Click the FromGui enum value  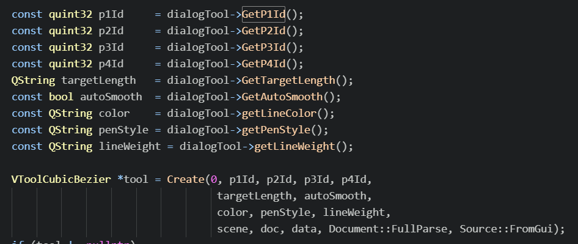tap(531, 229)
